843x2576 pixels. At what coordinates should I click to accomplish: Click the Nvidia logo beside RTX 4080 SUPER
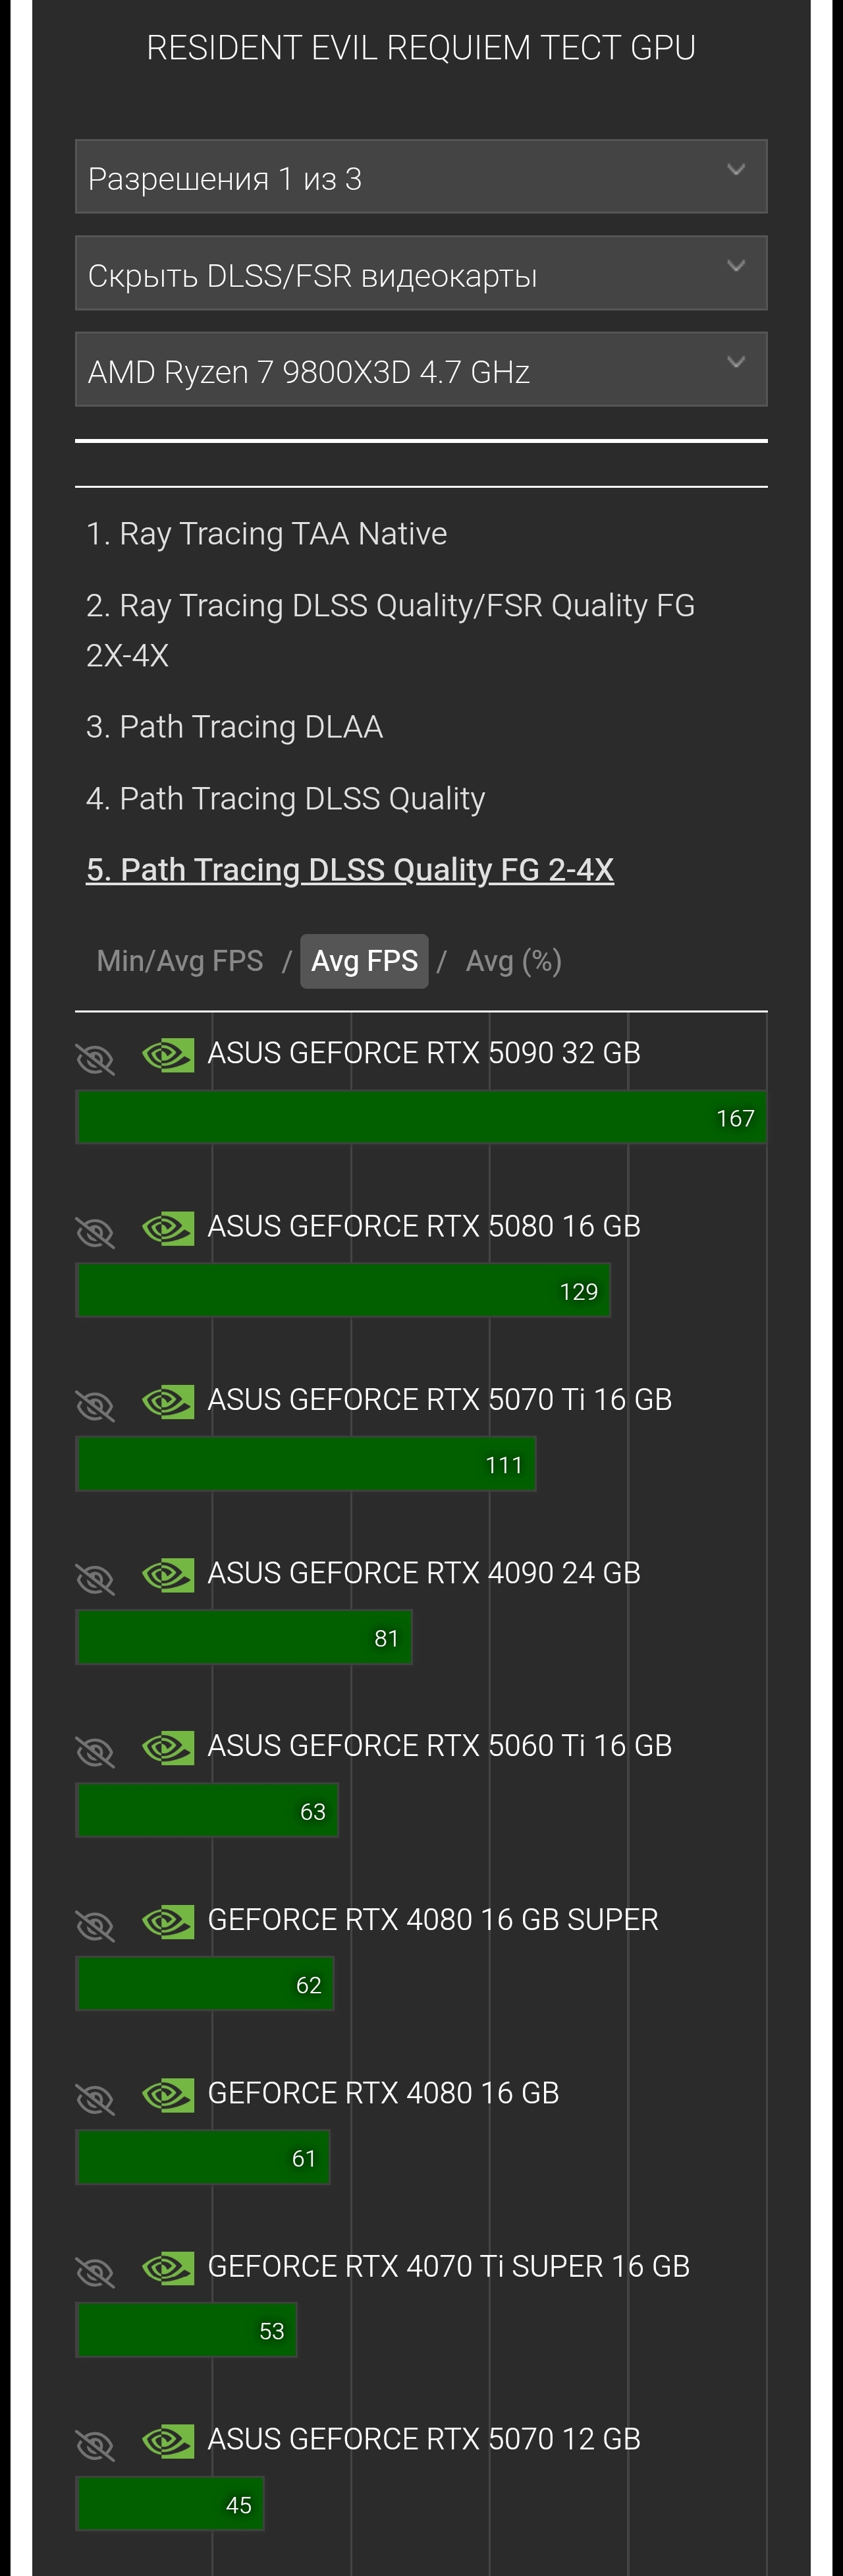(x=168, y=1921)
